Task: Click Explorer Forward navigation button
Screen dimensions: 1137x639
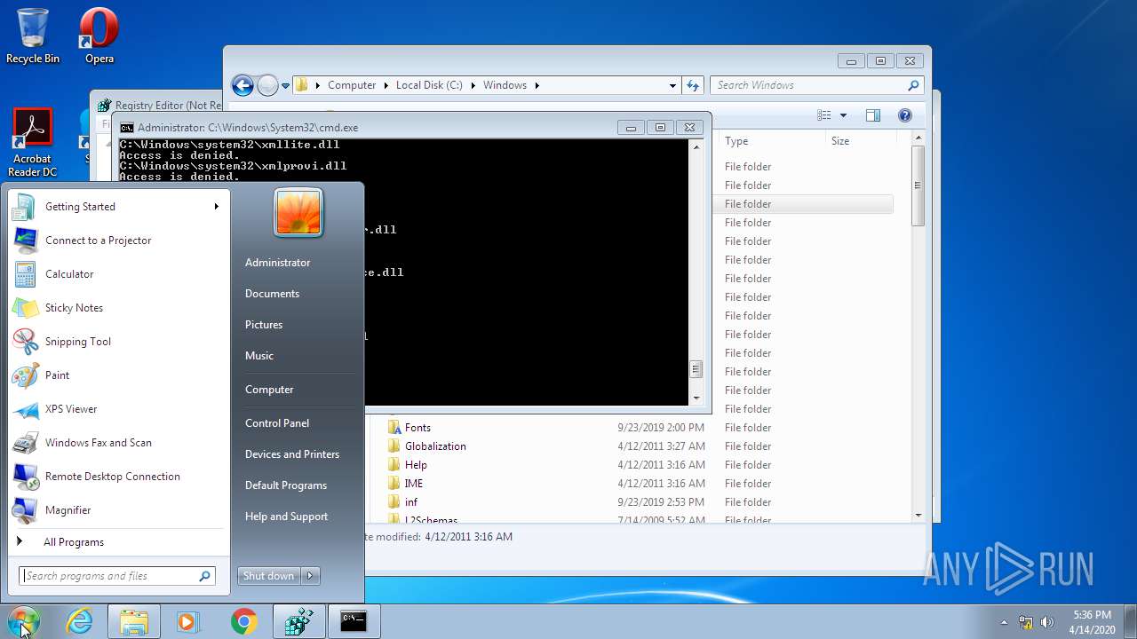Action: (x=267, y=85)
